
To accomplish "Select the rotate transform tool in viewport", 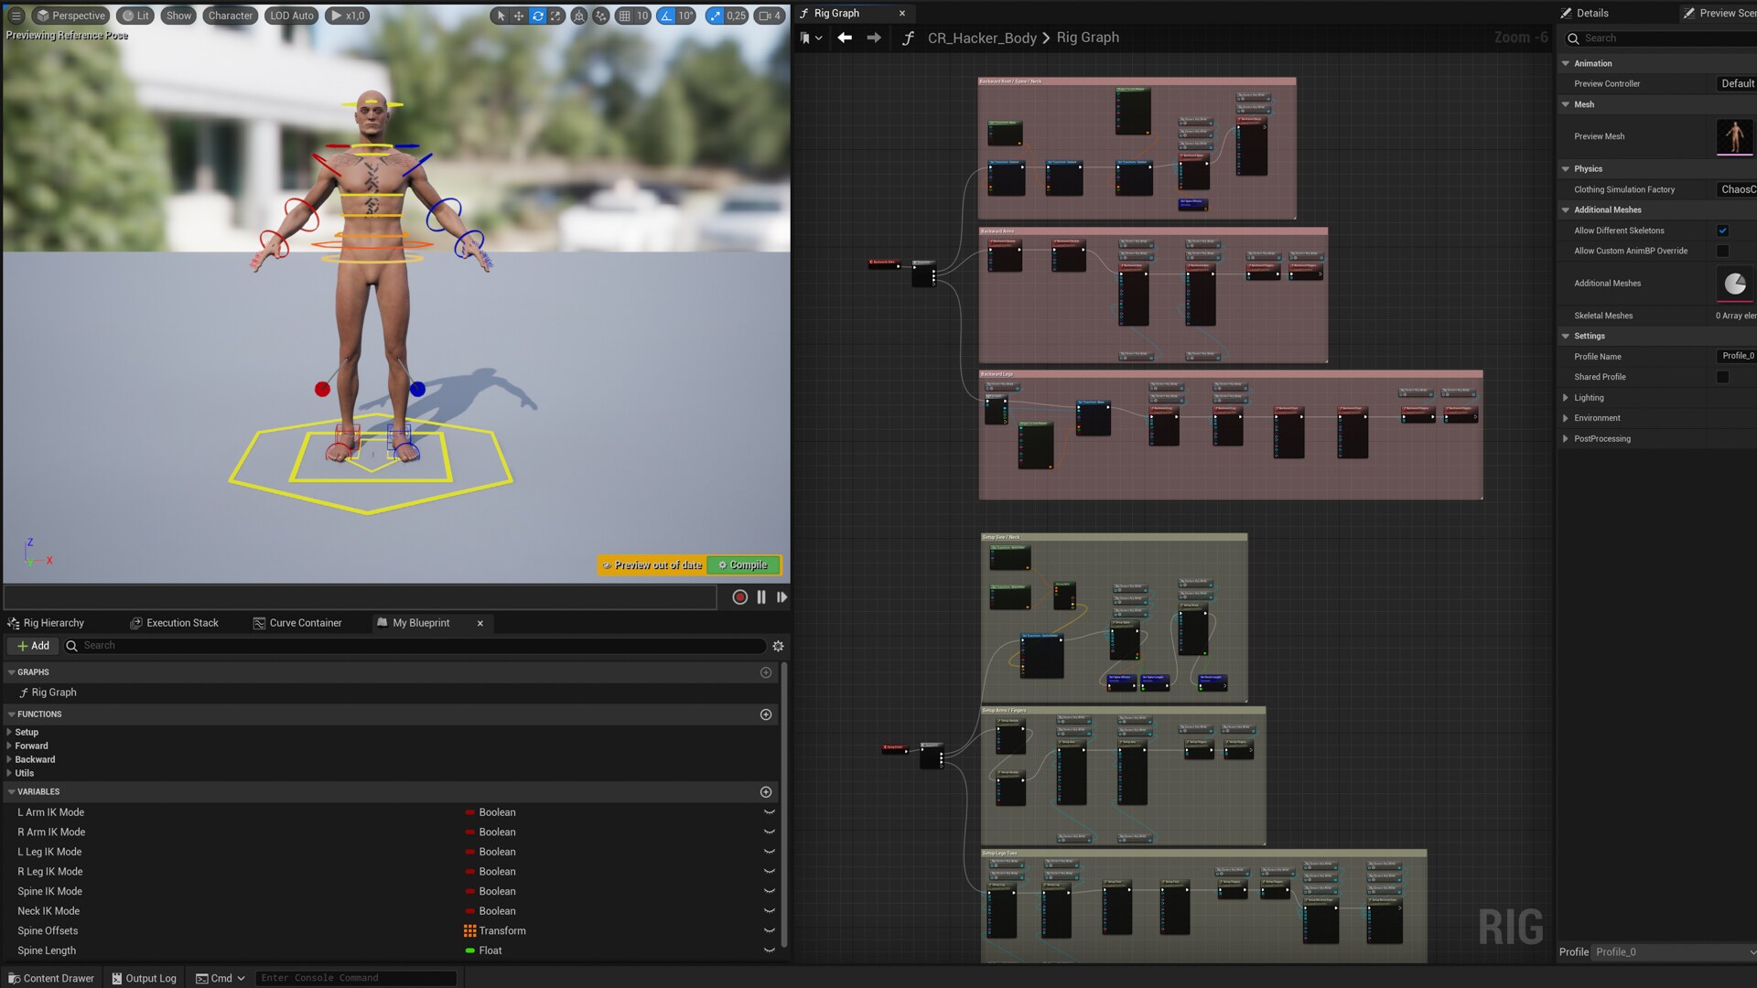I will click(537, 16).
